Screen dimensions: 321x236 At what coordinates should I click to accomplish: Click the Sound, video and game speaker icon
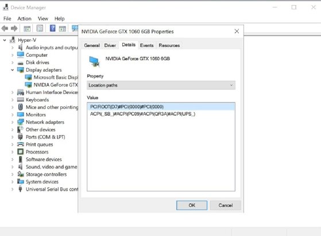(x=21, y=167)
